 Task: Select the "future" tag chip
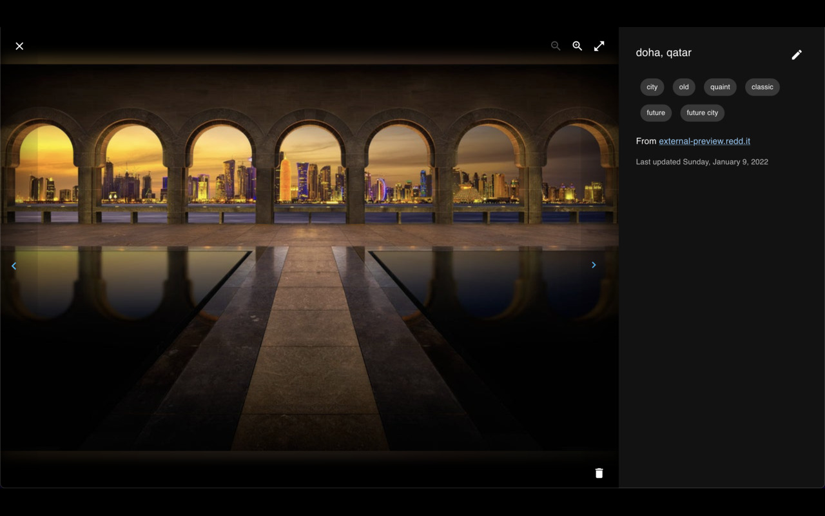click(x=655, y=113)
